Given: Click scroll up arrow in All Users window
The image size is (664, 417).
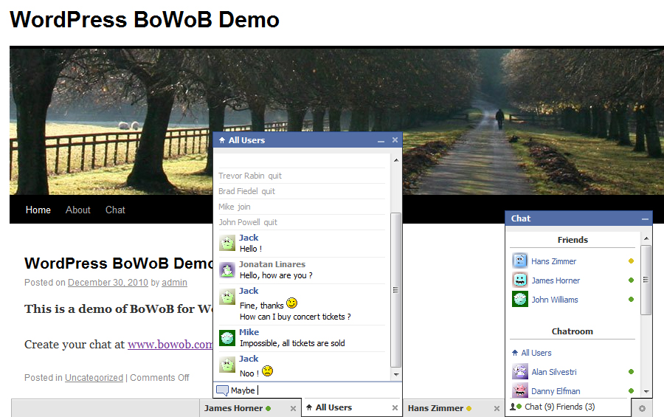Looking at the screenshot, I should (396, 160).
